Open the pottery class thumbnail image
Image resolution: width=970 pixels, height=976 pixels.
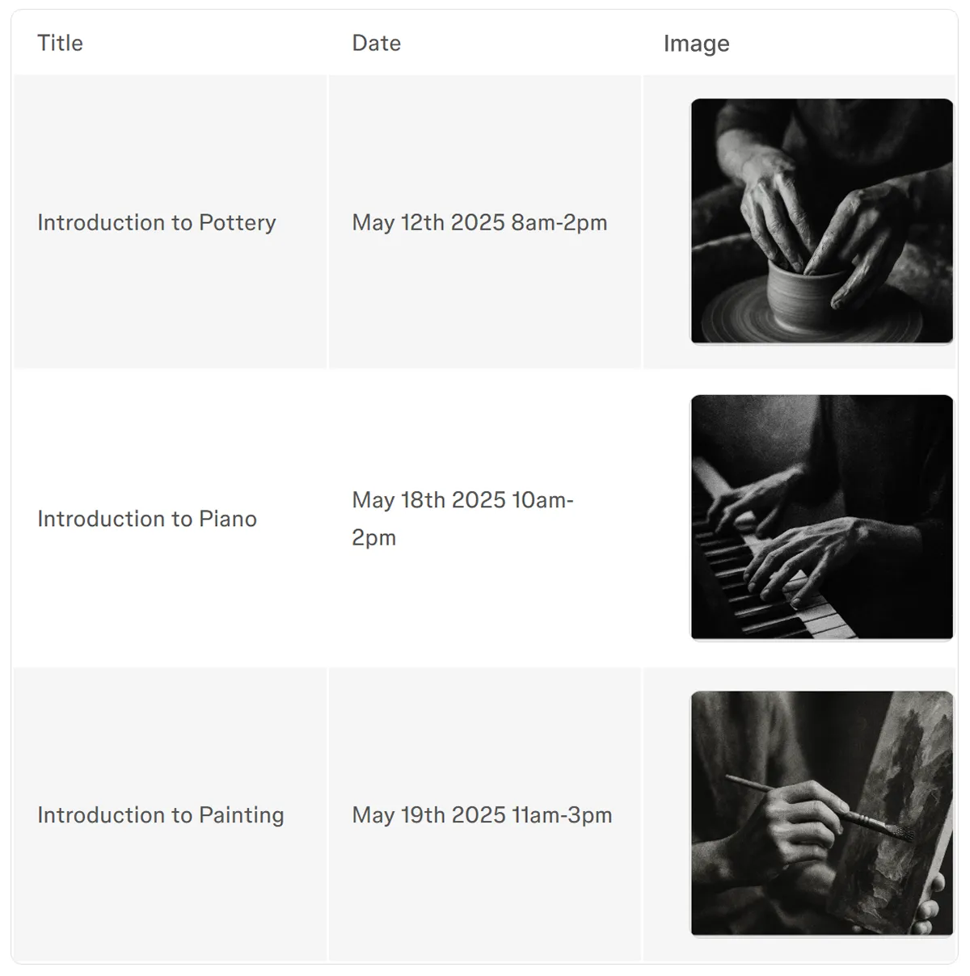pyautogui.click(x=821, y=221)
